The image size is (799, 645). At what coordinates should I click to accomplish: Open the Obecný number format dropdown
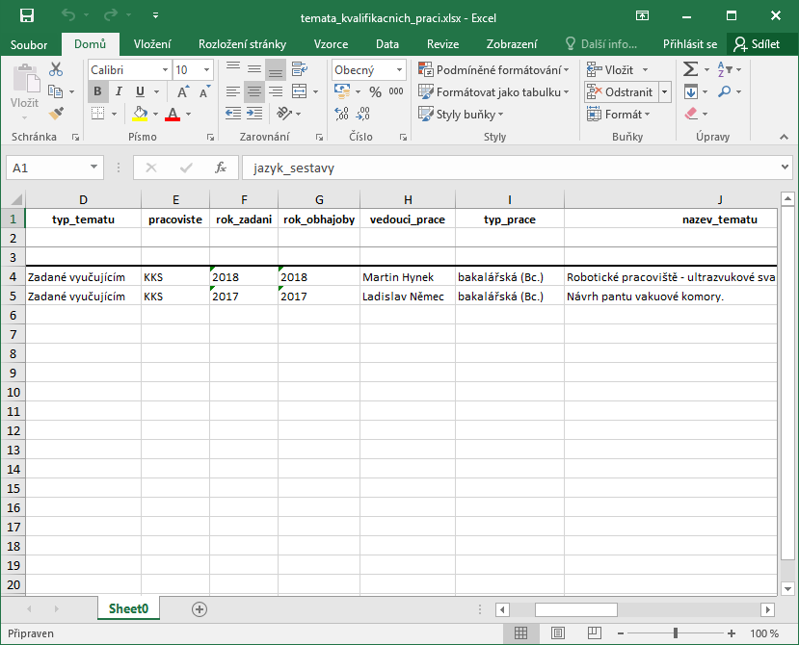pos(399,69)
